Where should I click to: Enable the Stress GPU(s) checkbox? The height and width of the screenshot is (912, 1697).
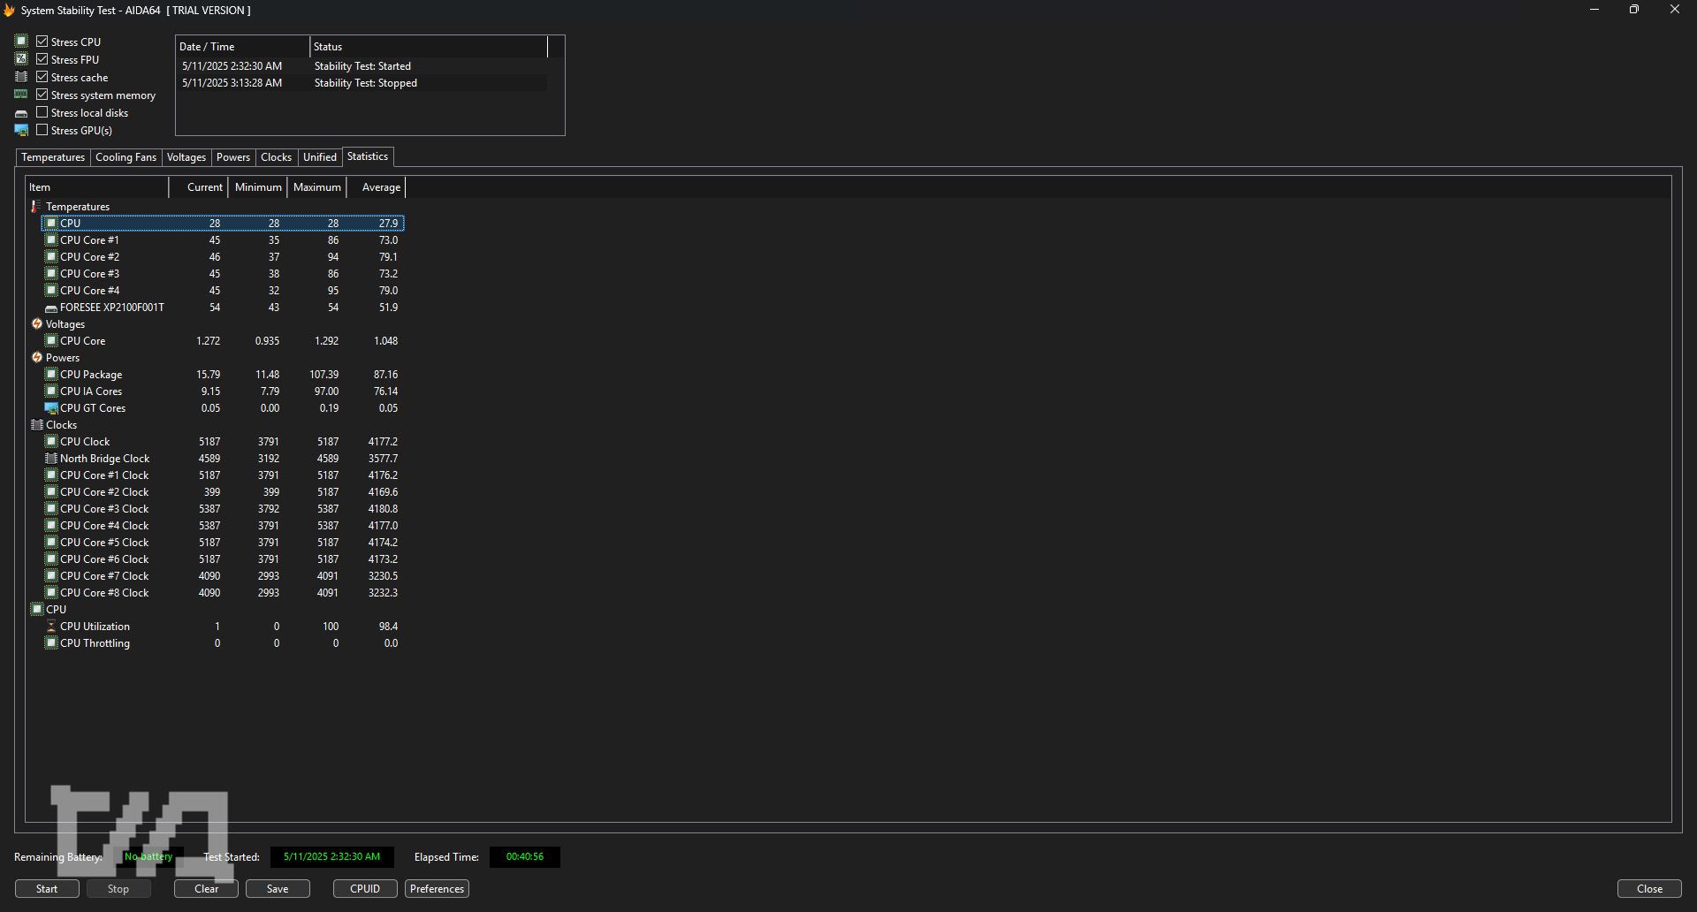point(42,130)
